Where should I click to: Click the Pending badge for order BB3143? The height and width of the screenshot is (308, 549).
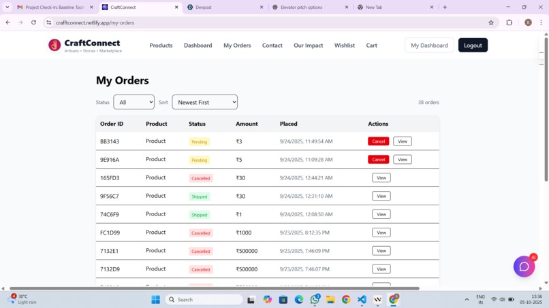[x=199, y=141]
